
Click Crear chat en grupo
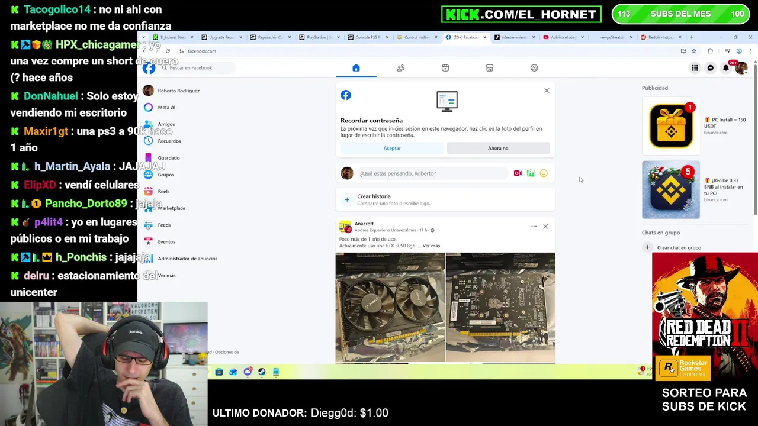(x=679, y=247)
